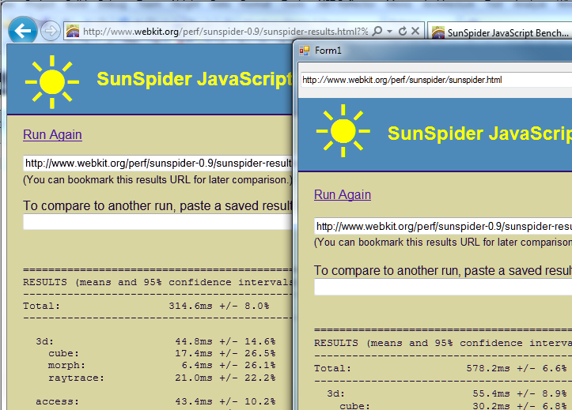This screenshot has width=572, height=410.
Task: Click the morph: 6.4ms row
Action: pos(161,365)
